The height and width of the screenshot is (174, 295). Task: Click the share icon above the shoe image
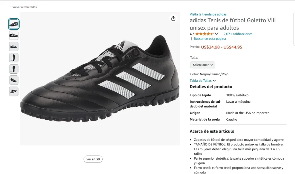173,18
